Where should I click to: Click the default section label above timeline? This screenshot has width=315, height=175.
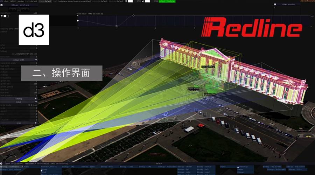159,163
